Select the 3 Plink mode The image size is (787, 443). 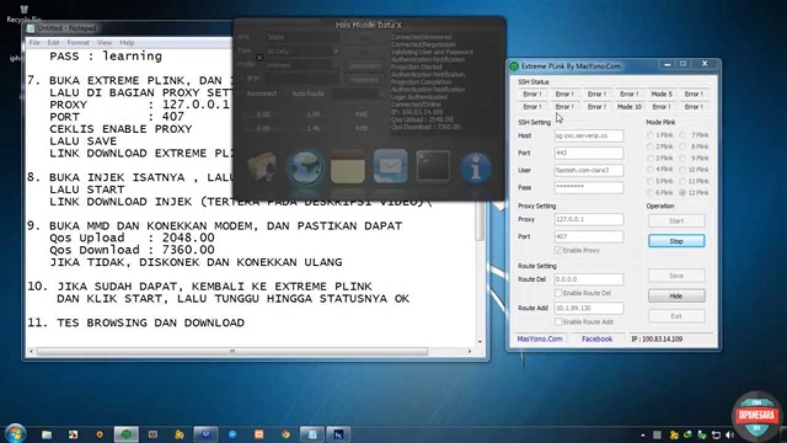pyautogui.click(x=660, y=158)
